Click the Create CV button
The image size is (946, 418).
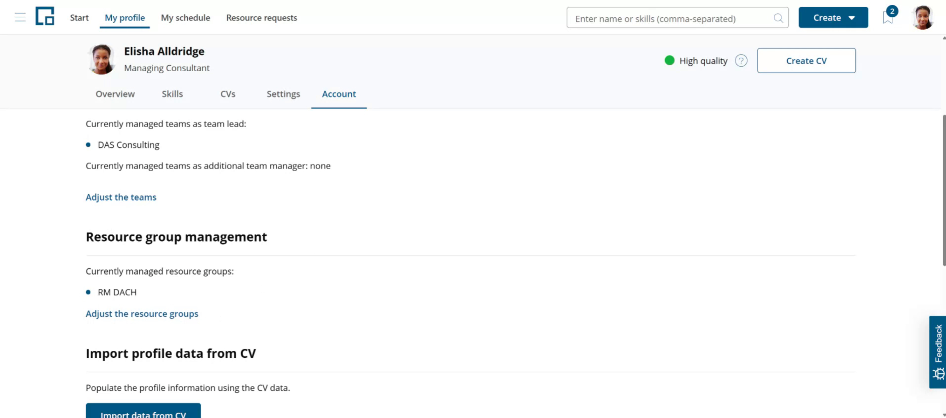click(806, 61)
